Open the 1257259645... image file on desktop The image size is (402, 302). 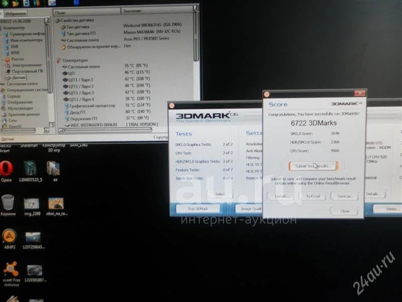click(x=33, y=241)
